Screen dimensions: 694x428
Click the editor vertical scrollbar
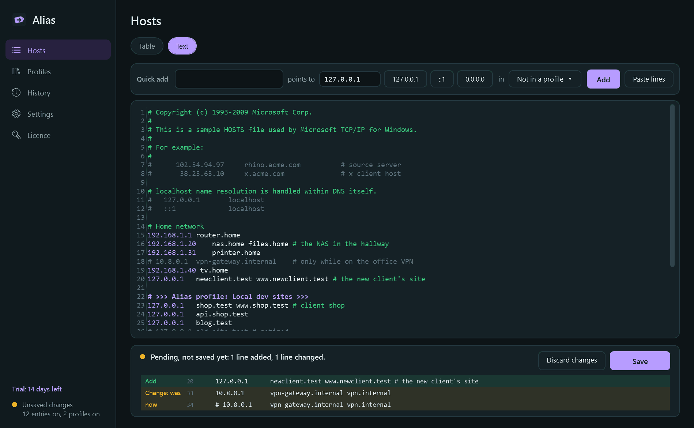pyautogui.click(x=672, y=186)
